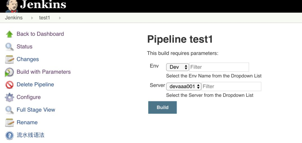The image size is (302, 143).
Task: Open the Server dropdown showing devaaa001
Action: 183,87
